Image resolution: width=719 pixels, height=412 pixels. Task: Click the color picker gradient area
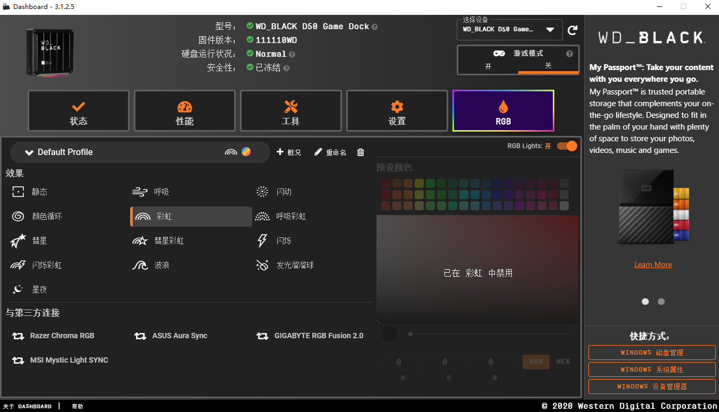pos(477,269)
